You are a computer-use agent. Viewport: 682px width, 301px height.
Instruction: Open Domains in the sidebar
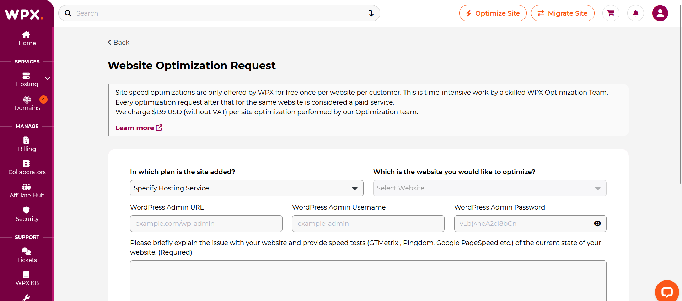tap(27, 103)
